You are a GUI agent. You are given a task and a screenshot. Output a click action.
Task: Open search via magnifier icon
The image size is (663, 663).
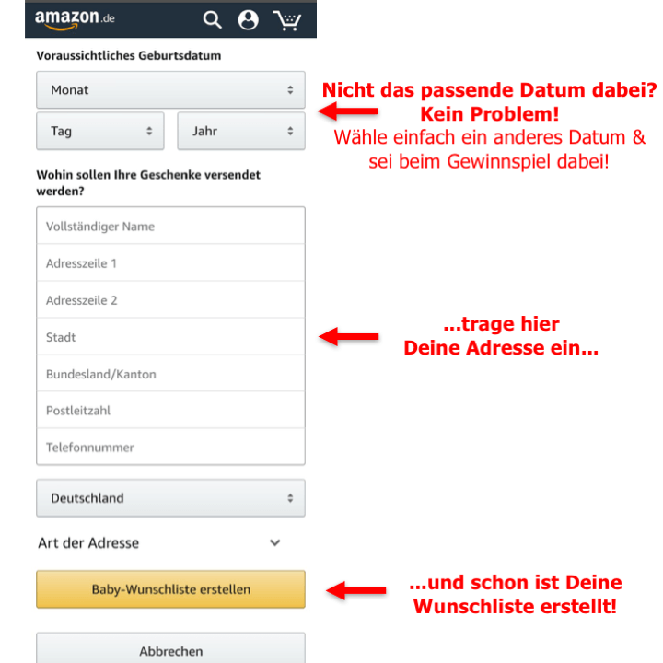tap(213, 19)
